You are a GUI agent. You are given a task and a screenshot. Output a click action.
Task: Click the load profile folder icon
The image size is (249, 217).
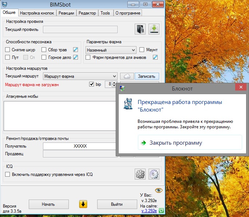(x=140, y=29)
